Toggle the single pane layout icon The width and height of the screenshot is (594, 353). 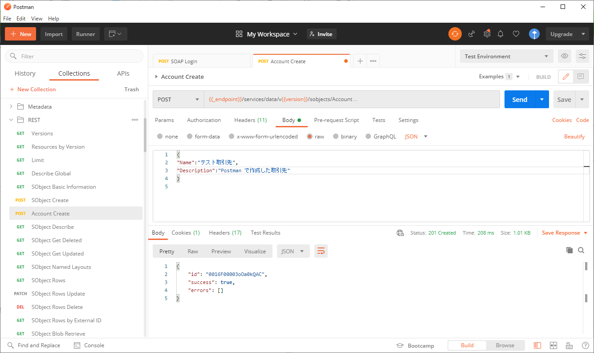coord(537,345)
